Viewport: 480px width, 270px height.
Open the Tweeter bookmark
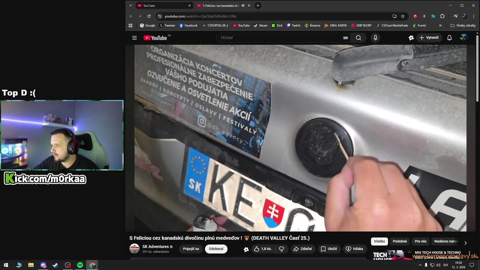pyautogui.click(x=167, y=25)
